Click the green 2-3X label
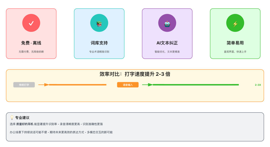 click(x=258, y=85)
